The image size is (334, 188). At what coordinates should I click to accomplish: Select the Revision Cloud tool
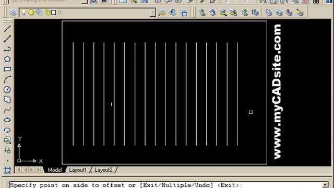[x=7, y=100]
